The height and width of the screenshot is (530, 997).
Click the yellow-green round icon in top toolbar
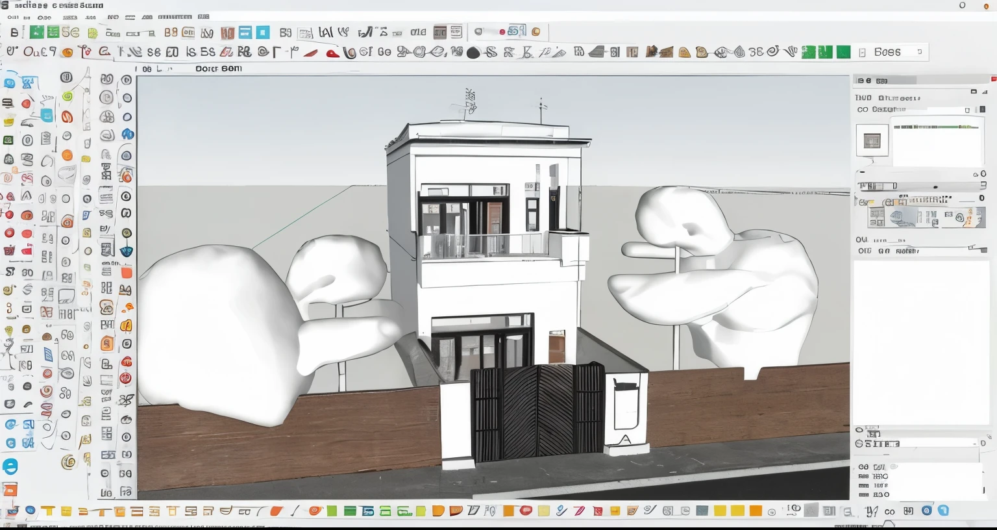point(92,32)
